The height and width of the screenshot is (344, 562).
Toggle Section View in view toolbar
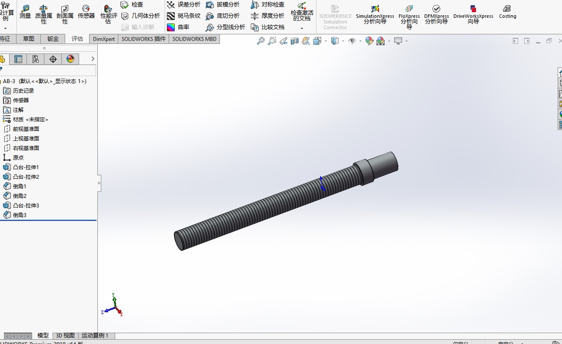pyautogui.click(x=295, y=41)
